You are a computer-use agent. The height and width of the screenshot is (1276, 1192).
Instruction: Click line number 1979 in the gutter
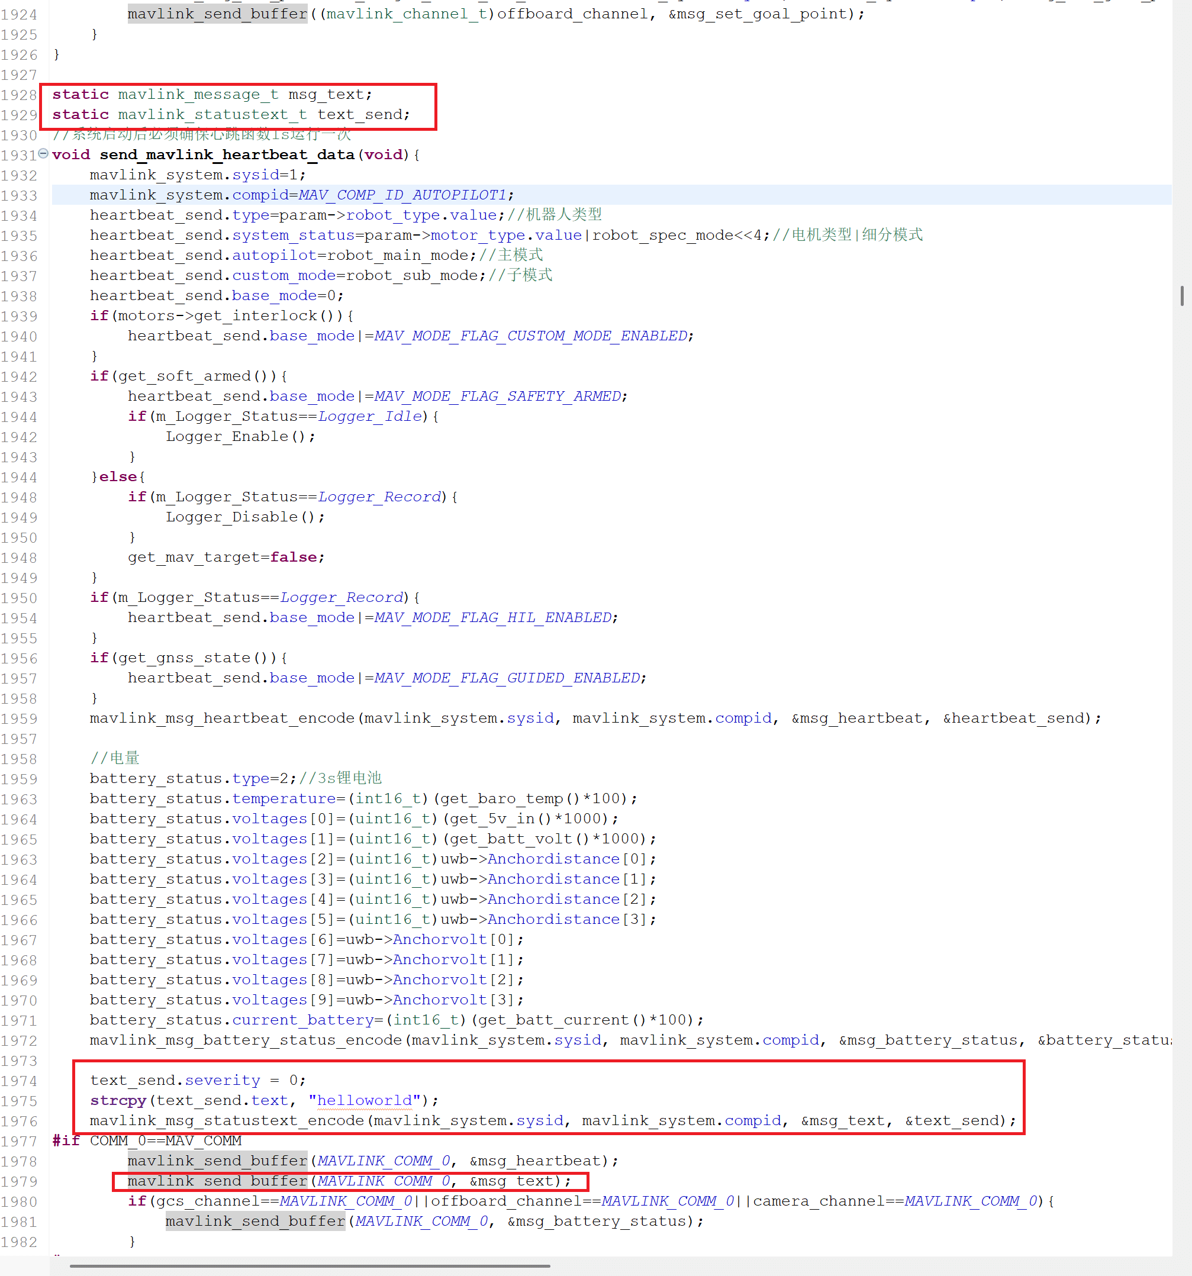point(20,1182)
